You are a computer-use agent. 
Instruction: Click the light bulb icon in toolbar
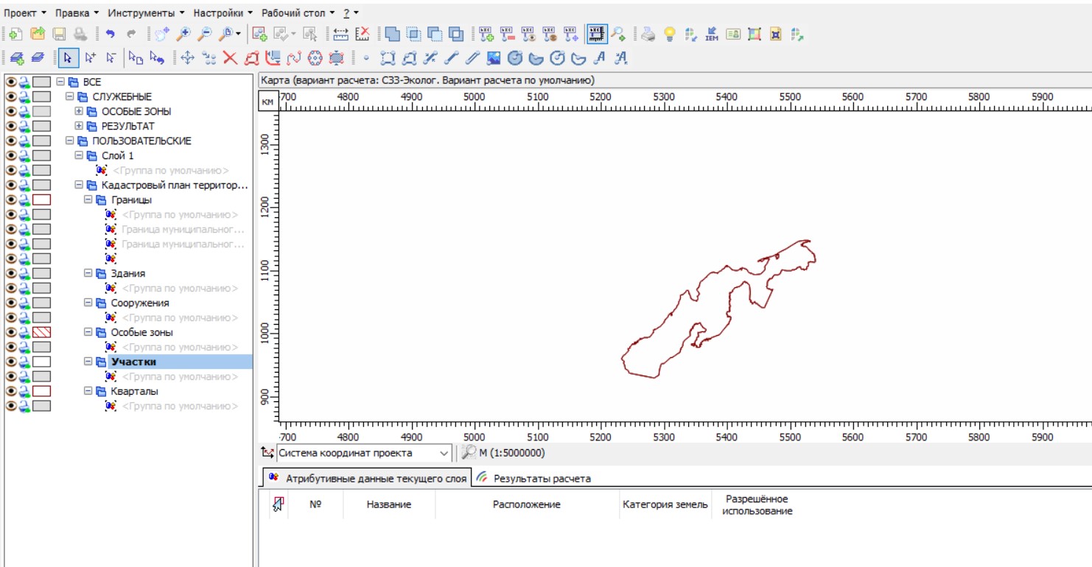coord(669,34)
